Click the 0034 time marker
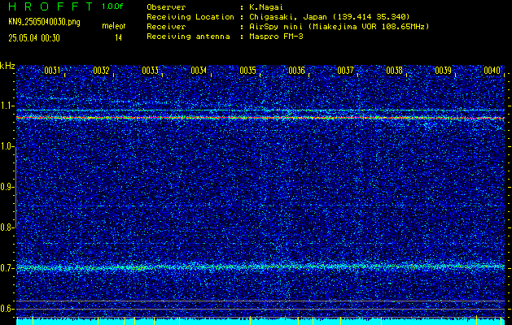 coord(199,71)
